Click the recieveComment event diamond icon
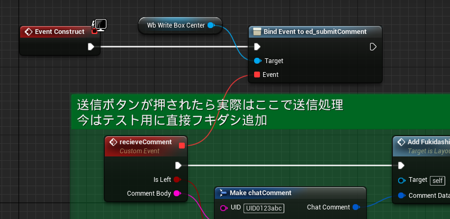Viewport: 450px width, 219px height. tap(113, 142)
